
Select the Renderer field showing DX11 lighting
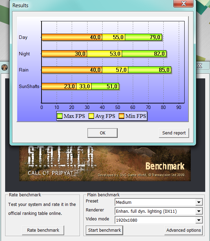pos(159,211)
